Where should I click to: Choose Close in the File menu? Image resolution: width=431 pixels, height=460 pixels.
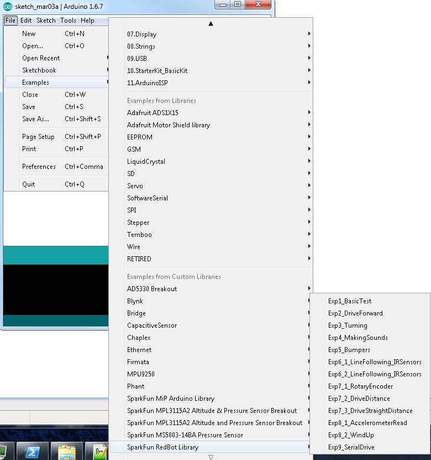point(57,95)
